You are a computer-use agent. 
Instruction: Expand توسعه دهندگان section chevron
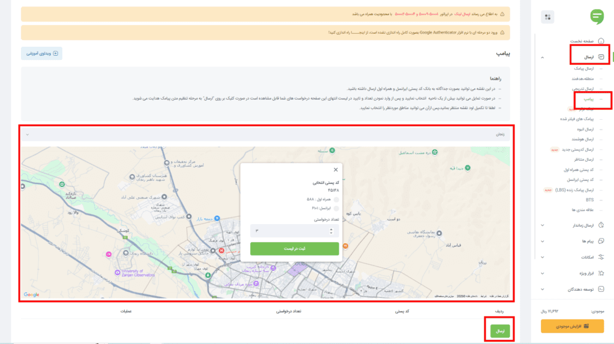pos(542,289)
